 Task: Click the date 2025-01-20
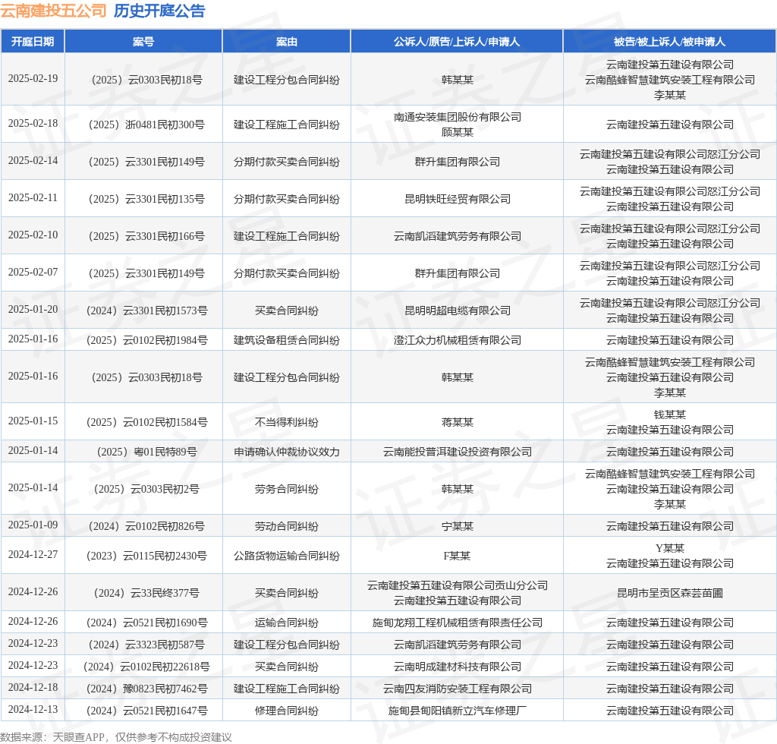pyautogui.click(x=33, y=309)
